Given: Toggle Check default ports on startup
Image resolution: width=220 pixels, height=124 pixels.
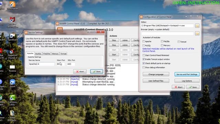Looking at the screenshot, I should coord(144,63).
